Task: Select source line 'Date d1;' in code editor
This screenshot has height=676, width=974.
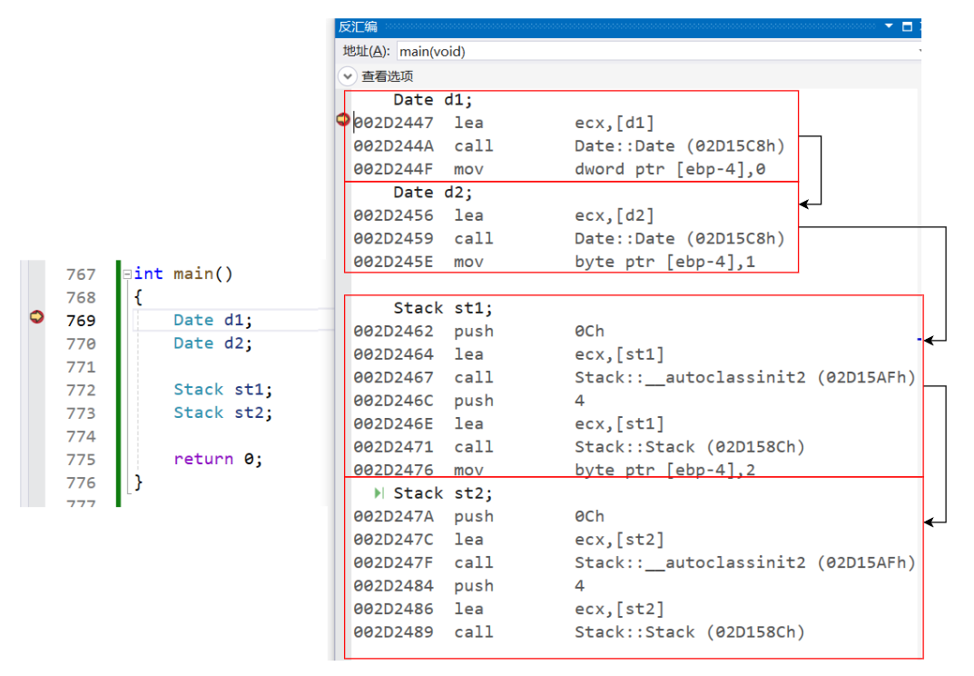Action: 212,320
